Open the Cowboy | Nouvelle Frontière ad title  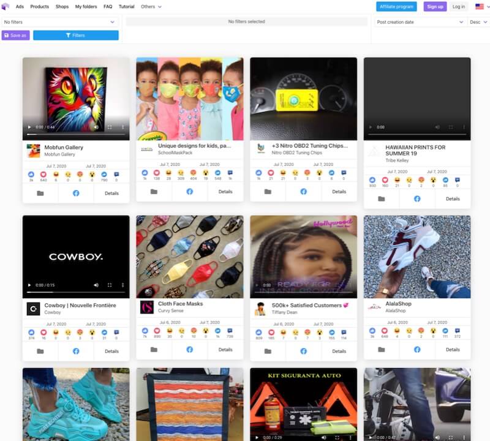tap(80, 306)
